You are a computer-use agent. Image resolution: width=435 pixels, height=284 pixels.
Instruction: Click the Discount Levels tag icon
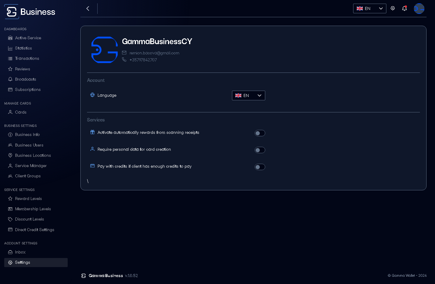point(10,219)
